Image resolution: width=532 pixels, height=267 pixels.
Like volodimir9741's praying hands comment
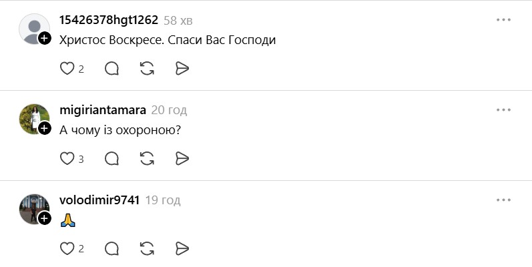67,248
